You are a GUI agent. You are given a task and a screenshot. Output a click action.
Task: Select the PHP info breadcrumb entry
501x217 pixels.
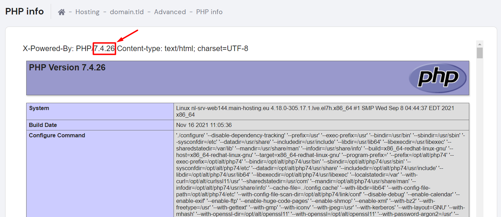point(209,12)
